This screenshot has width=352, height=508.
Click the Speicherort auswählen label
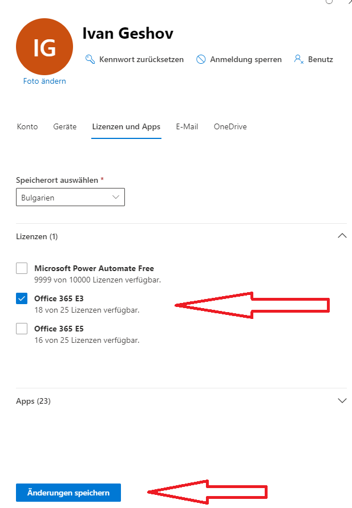coord(57,180)
